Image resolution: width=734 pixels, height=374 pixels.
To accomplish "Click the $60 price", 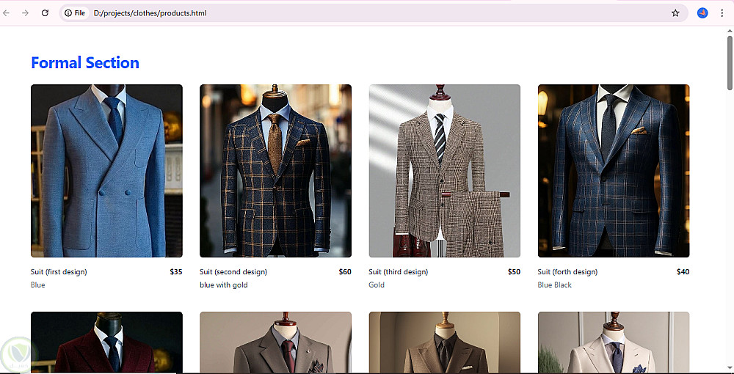I will (345, 272).
